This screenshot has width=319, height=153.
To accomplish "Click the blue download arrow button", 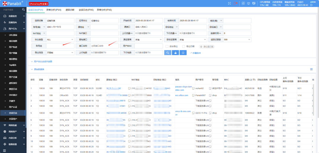I will point(183,52).
